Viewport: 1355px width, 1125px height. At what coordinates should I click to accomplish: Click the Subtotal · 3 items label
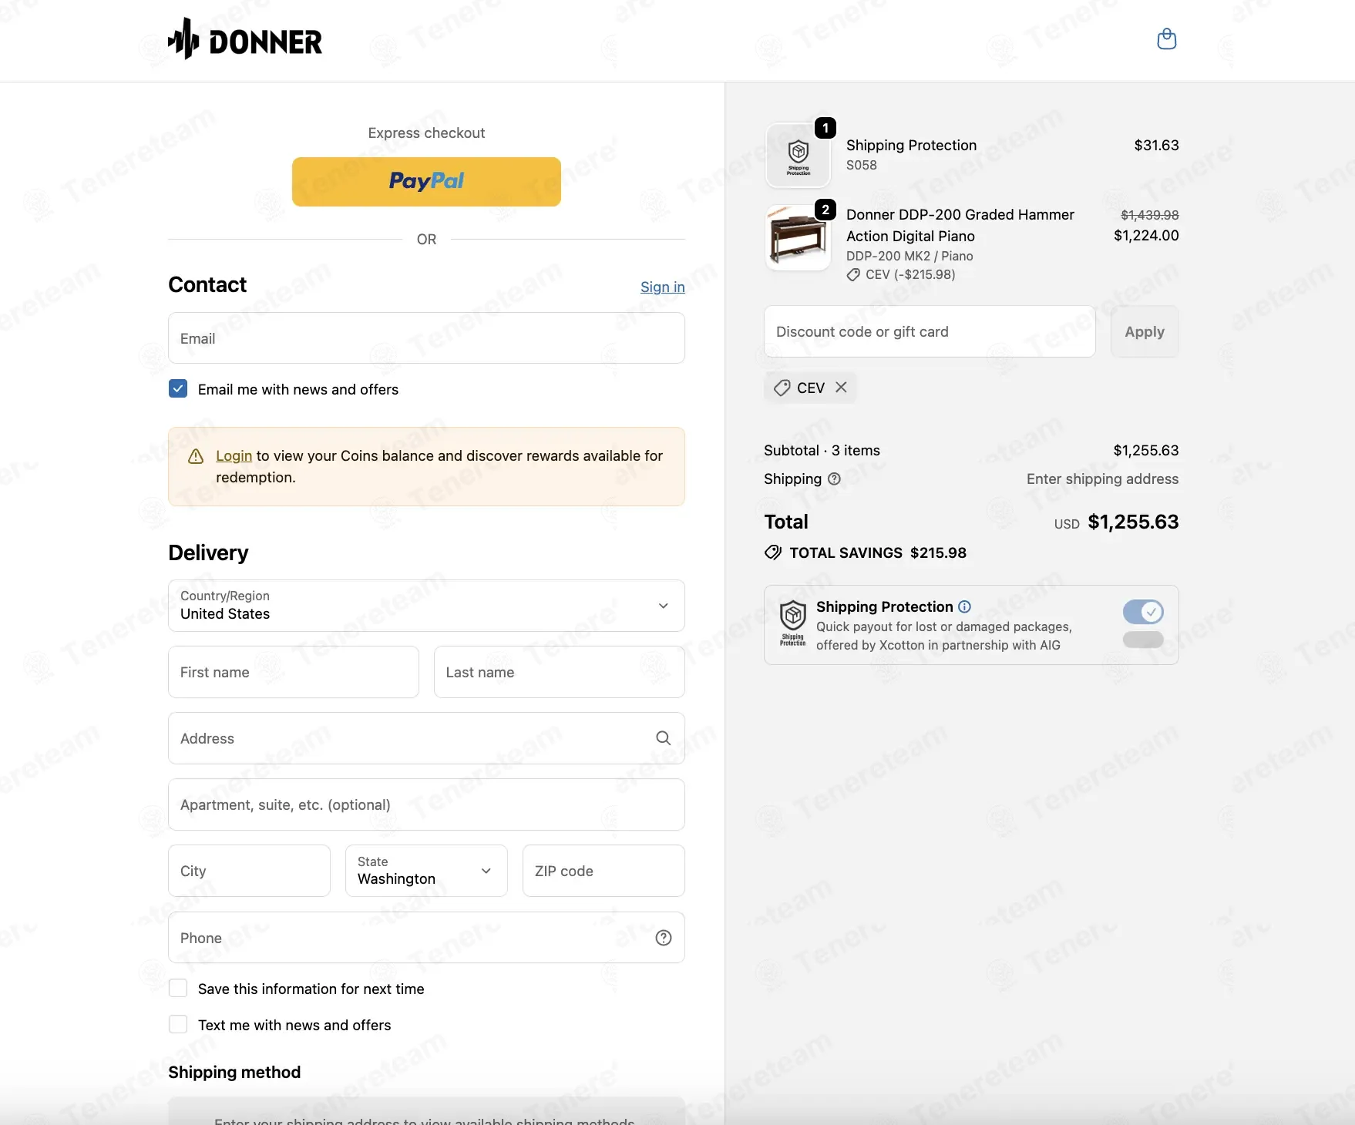822,450
